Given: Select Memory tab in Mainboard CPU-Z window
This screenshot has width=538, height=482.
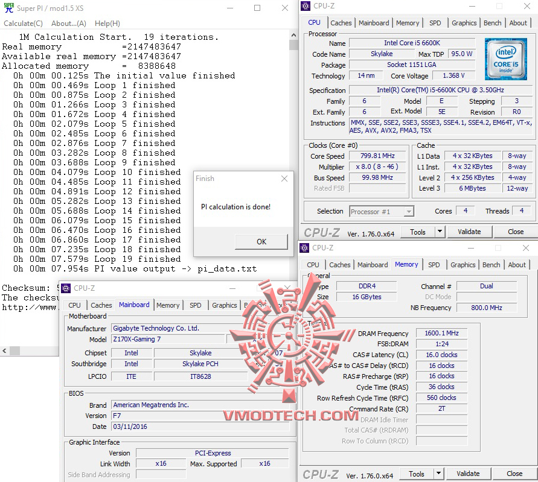Looking at the screenshot, I should click(x=168, y=305).
